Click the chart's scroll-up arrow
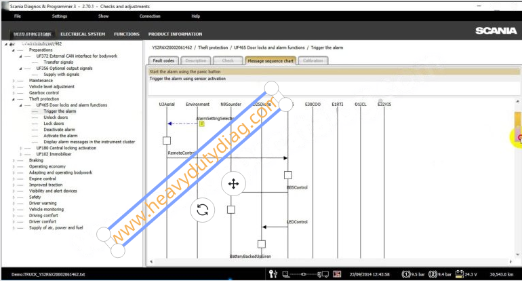Image resolution: width=522 pixels, height=281 pixels. (518, 101)
